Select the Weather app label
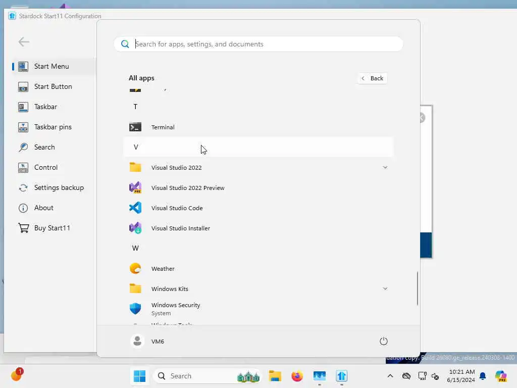The image size is (517, 388). pos(163,269)
